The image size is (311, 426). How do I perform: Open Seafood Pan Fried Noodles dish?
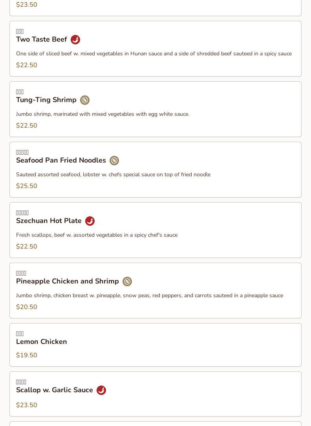coord(61,161)
